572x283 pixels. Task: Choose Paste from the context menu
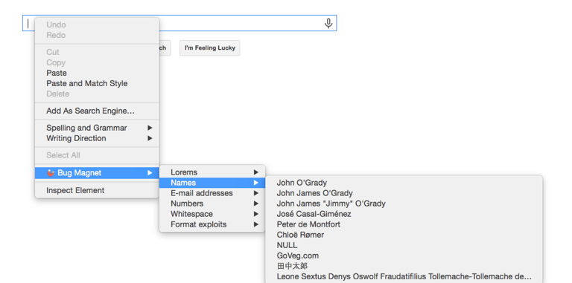coord(97,73)
